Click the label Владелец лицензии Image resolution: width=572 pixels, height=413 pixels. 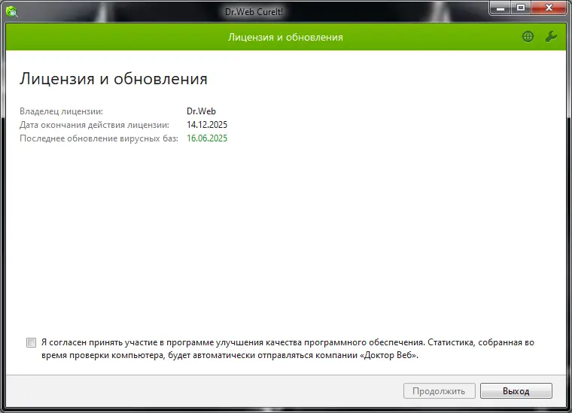[x=61, y=111]
